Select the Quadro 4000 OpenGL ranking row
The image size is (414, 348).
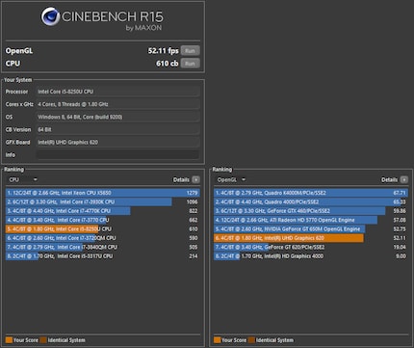tap(311, 201)
